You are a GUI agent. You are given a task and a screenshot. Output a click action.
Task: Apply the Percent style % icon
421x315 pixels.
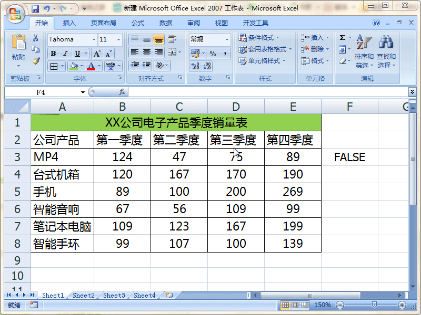[x=214, y=54]
